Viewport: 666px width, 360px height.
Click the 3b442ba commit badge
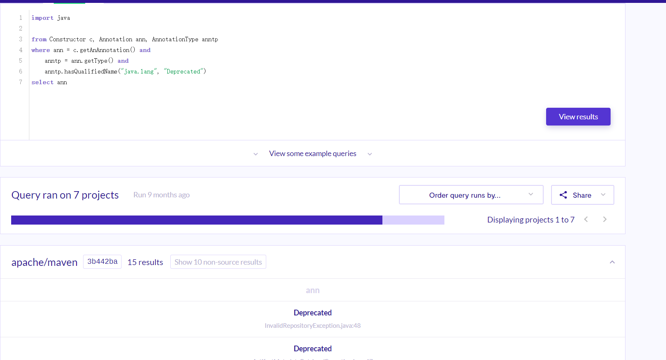tap(102, 262)
